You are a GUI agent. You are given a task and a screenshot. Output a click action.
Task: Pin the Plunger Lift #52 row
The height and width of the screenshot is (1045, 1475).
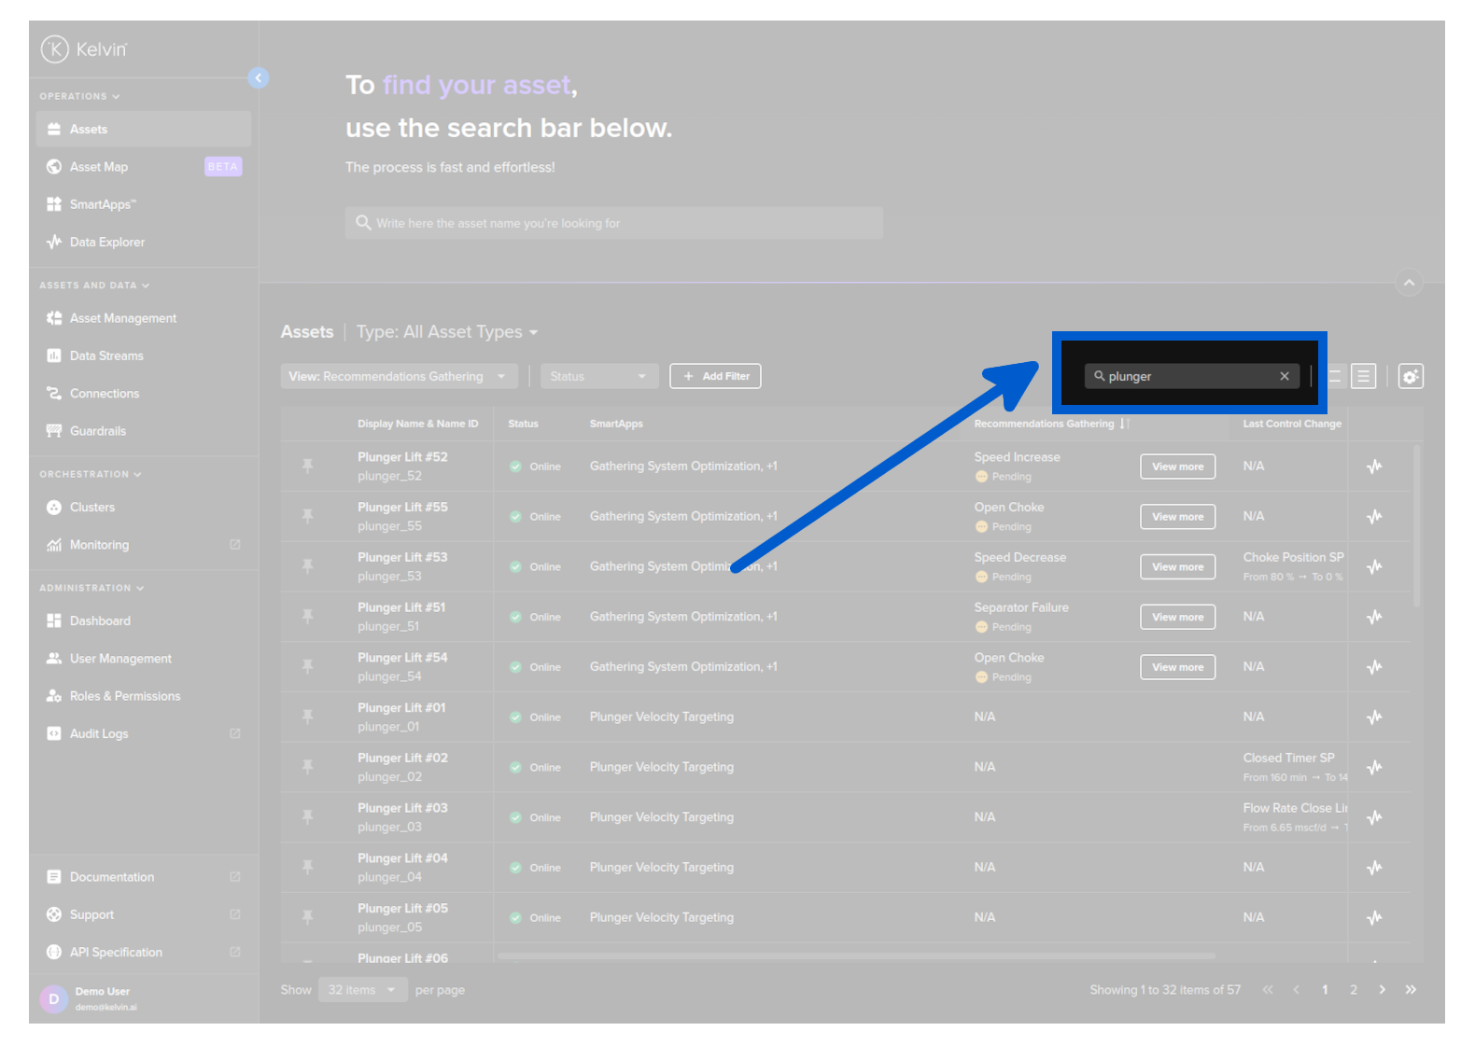click(x=307, y=466)
